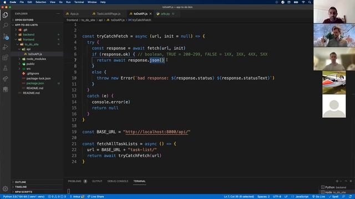This screenshot has height=199, width=355.
Task: Click the errors and warnings status indicator
Action: tap(57, 197)
